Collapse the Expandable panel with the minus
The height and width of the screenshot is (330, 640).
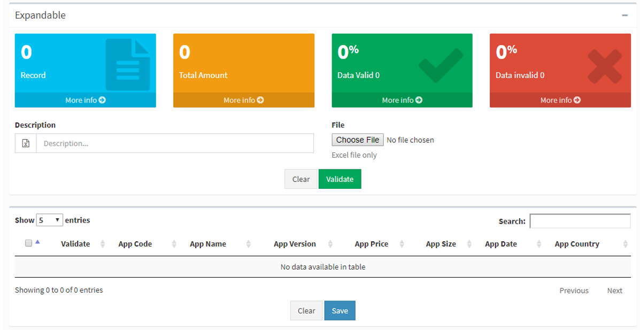[x=624, y=15]
